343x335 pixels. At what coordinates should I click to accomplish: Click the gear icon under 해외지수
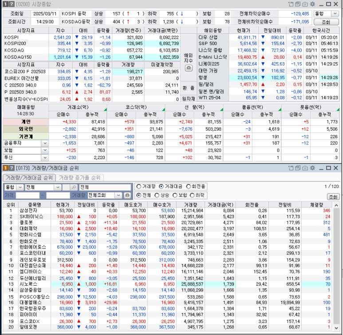pos(188,68)
